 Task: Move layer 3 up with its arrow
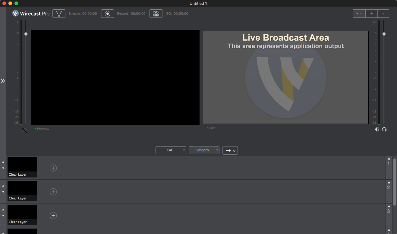[3, 209]
